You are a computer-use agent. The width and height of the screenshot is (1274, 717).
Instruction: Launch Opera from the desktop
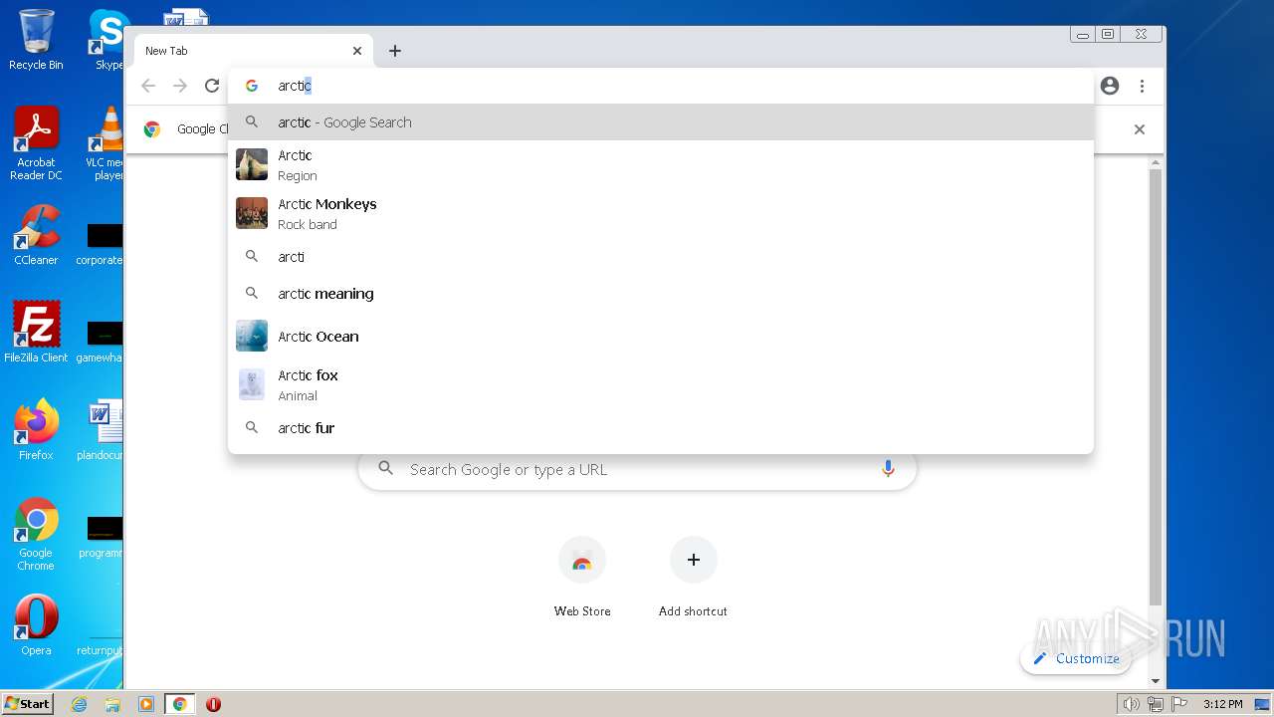tap(36, 625)
